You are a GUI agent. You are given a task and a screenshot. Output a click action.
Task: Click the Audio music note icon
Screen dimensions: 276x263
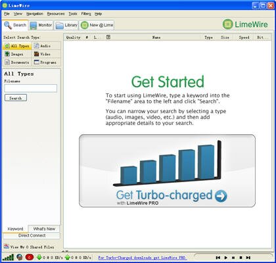coord(37,46)
